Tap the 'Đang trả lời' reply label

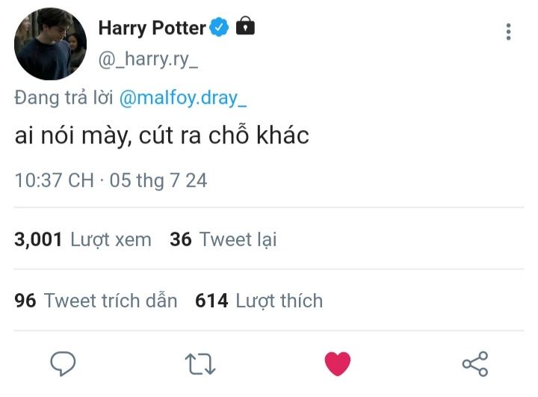point(64,98)
